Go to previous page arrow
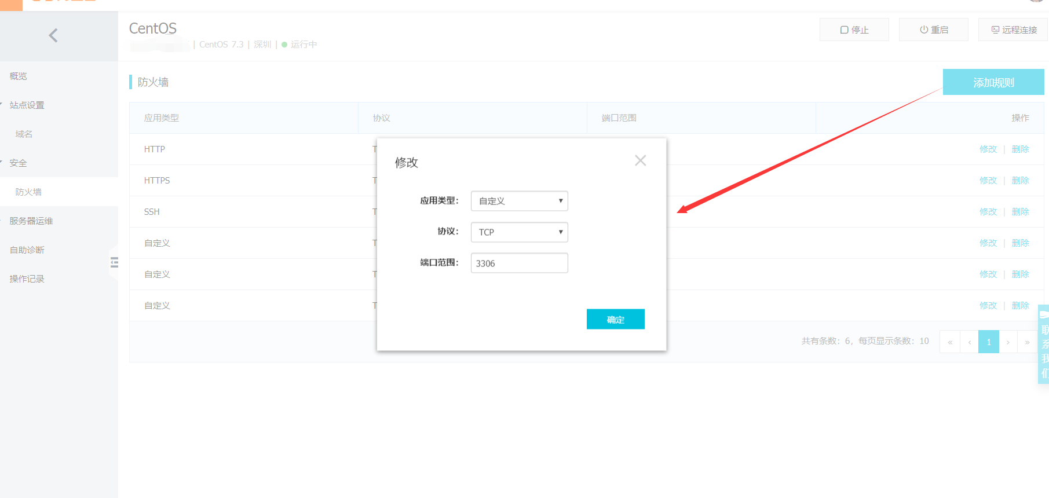Screen dimensions: 1049x498 click(x=970, y=342)
